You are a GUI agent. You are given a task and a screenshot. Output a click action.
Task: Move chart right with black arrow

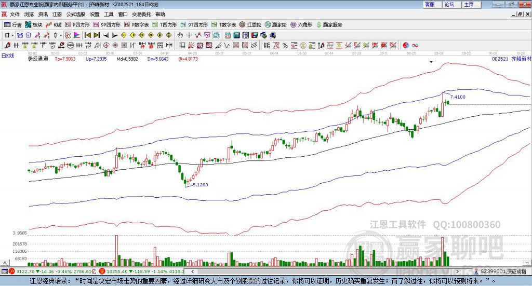point(115,35)
